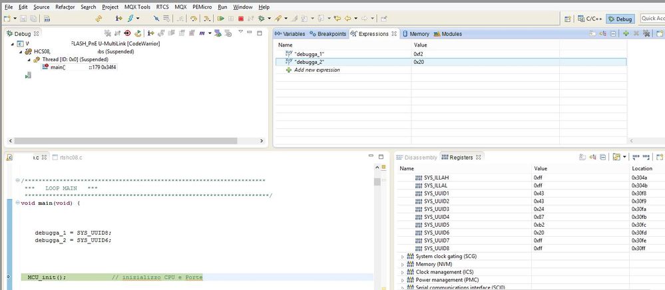The height and width of the screenshot is (290, 665).
Task: Click the Step Into icon in Debug view toolbar
Action: [x=150, y=33]
